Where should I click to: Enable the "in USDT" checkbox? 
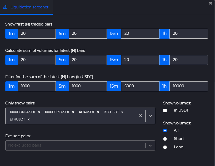click(x=165, y=110)
